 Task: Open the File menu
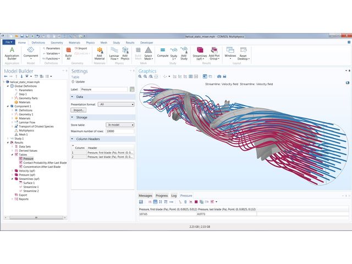(x=8, y=42)
